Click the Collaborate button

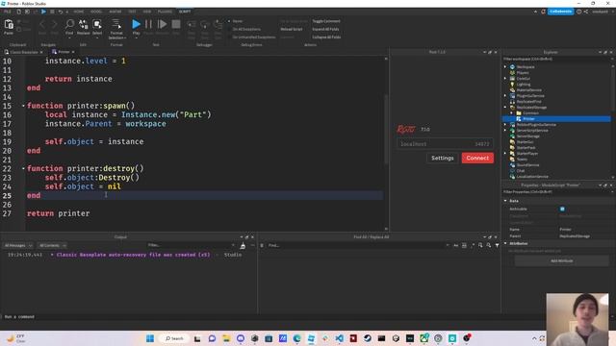coord(560,12)
